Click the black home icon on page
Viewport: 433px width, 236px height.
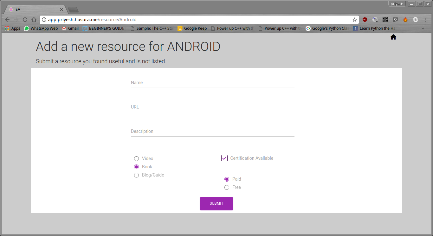pyautogui.click(x=393, y=37)
